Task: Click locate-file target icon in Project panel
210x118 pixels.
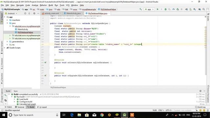Action: tap(25, 13)
